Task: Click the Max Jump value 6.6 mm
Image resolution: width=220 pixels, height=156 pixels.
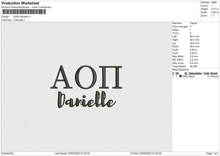Action: 194,63
